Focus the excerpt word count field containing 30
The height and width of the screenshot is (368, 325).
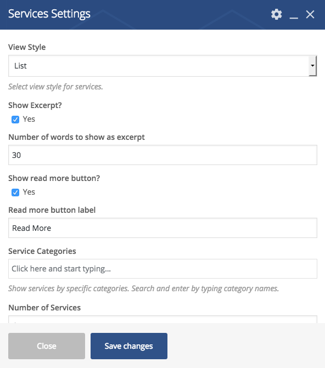[x=162, y=155]
